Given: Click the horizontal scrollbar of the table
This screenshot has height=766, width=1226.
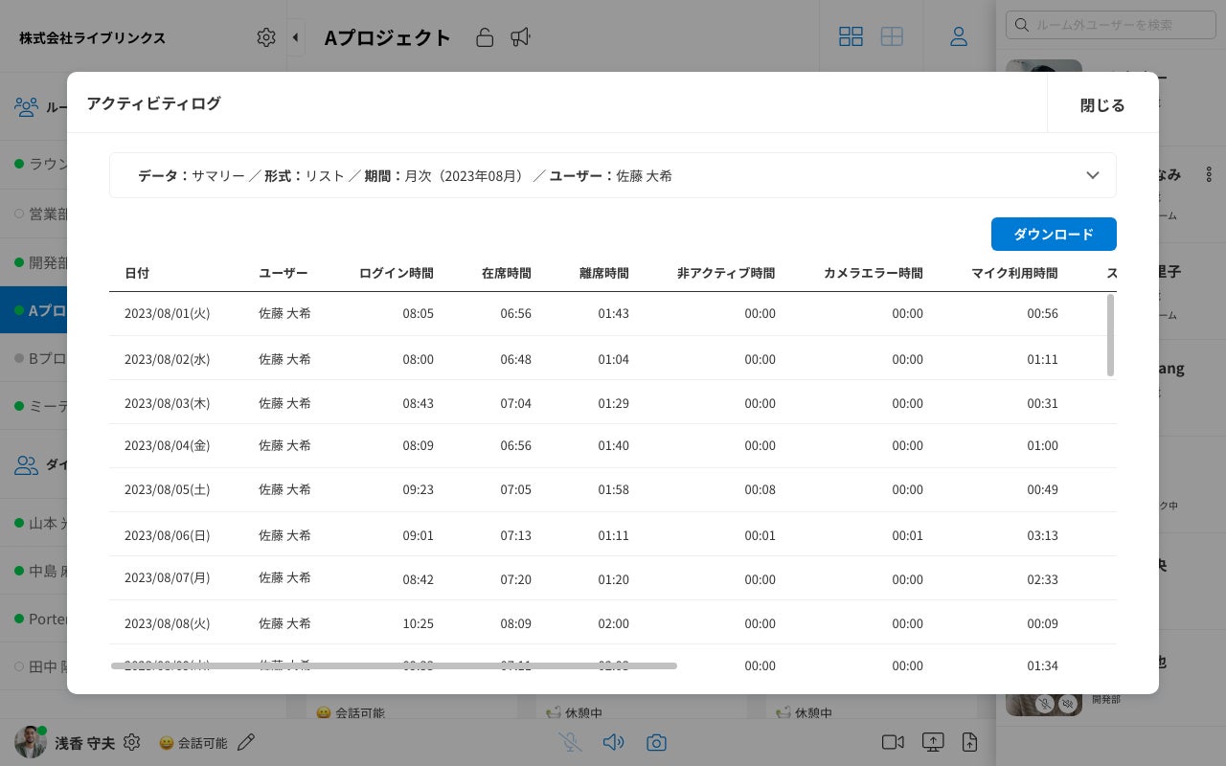Looking at the screenshot, I should pos(394,665).
